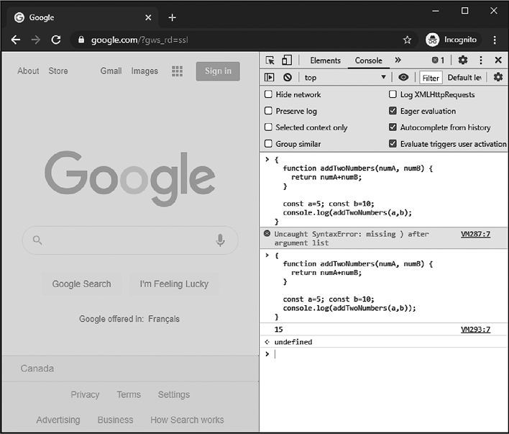Switch to the Elements tab

[325, 60]
